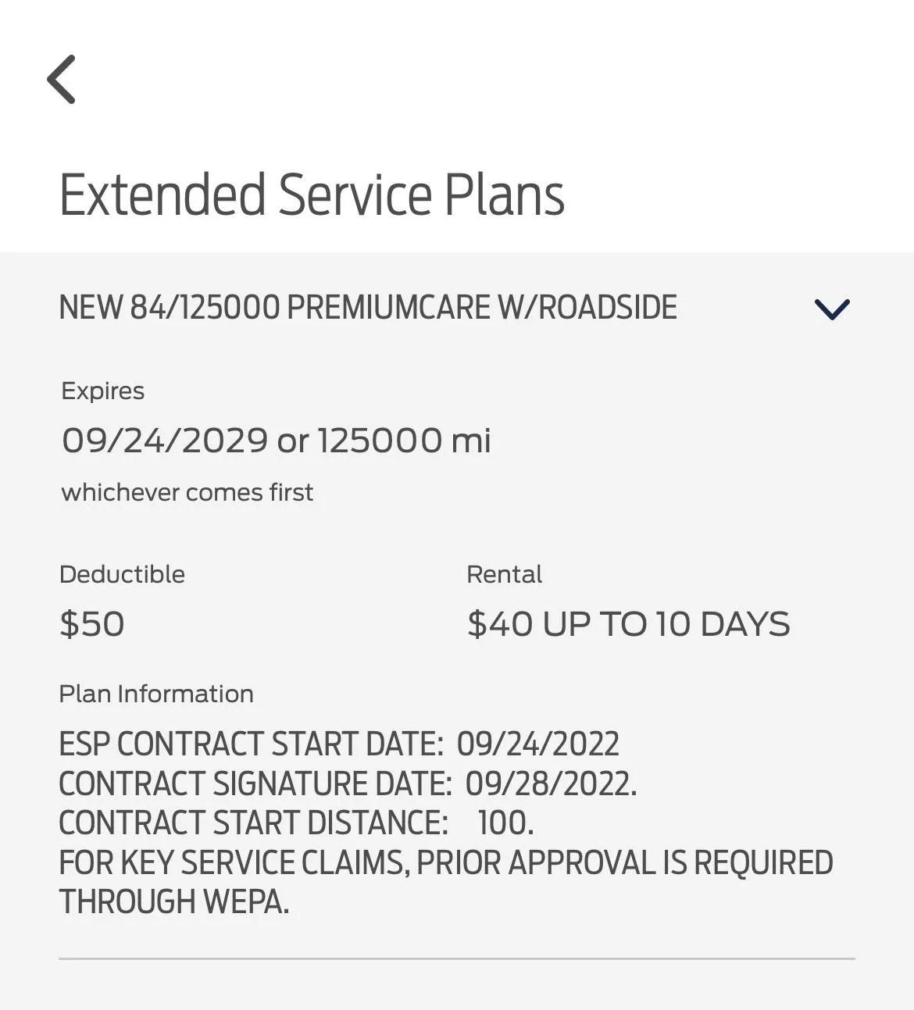Select the $50 Deductible value
The height and width of the screenshot is (1010, 914).
tap(93, 623)
